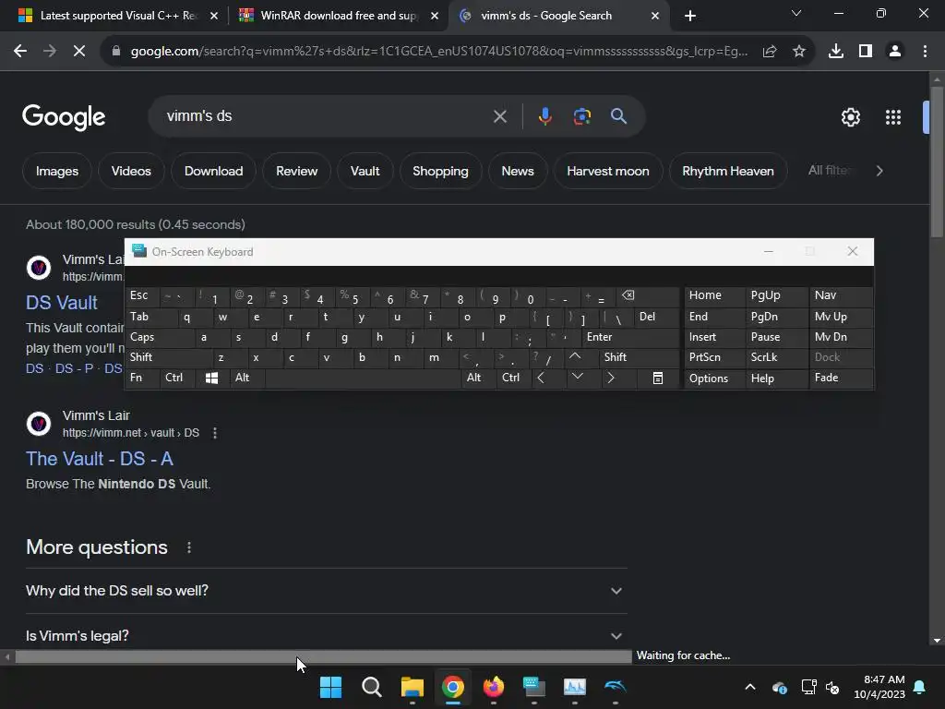Open the tab search dropdown arrow
The height and width of the screenshot is (709, 945).
tap(796, 13)
